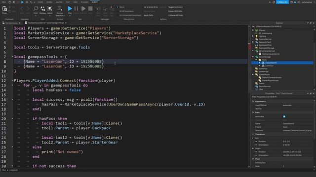Collapse the ServerStorage node in Explorer
Screen dimensions: 316x177
pyautogui.click(x=253, y=57)
